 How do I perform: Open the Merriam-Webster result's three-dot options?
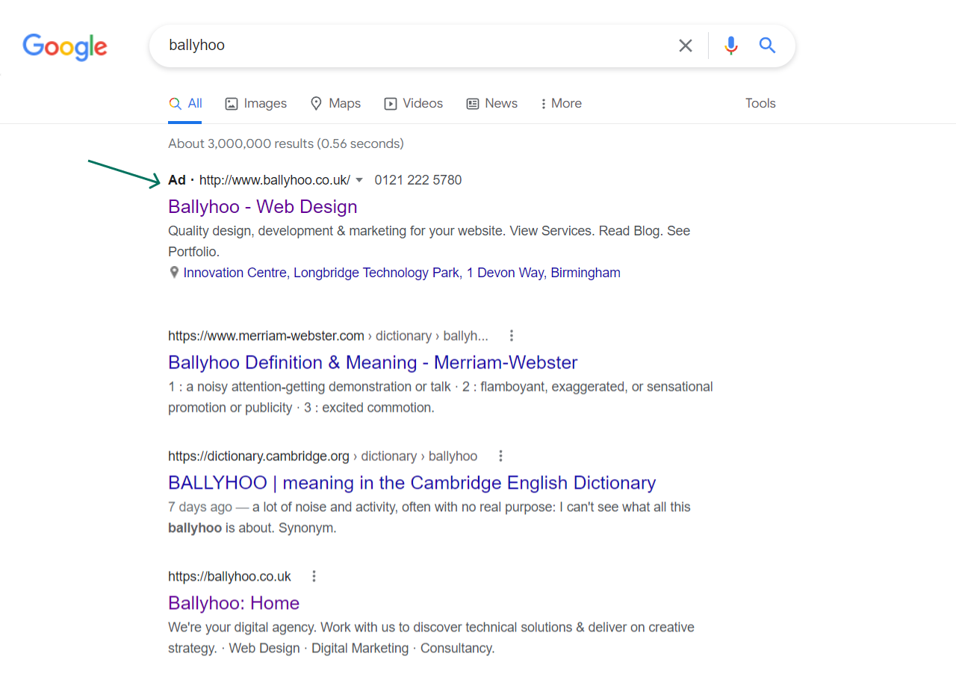pos(512,336)
